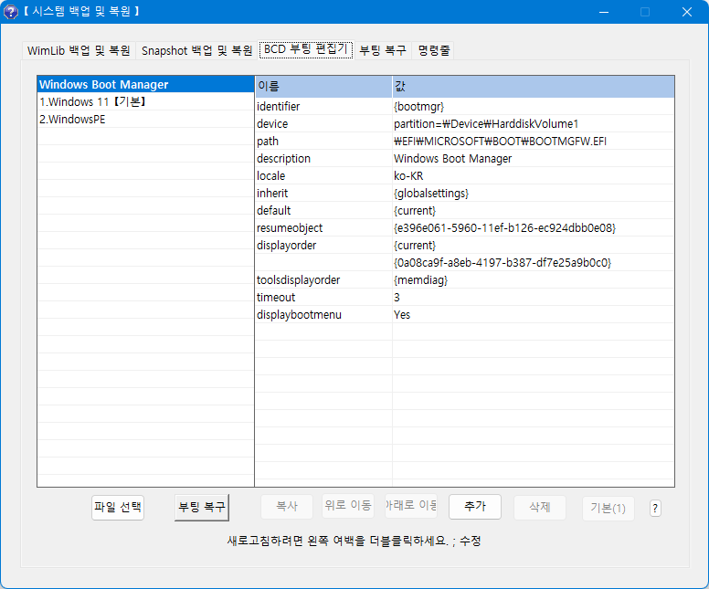Screen dimensions: 709x589
Task: Click the app icon in the title bar
Action: coord(11,12)
